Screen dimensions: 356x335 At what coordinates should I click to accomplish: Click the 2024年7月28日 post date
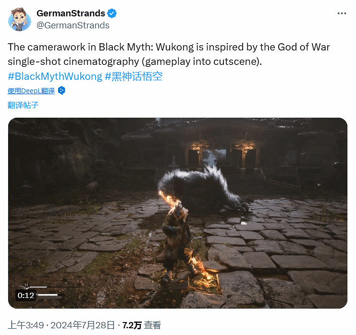pos(83,325)
